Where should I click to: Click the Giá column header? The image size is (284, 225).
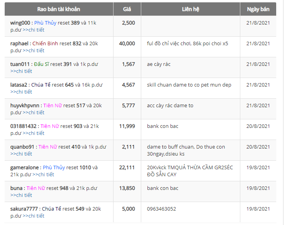127,9
